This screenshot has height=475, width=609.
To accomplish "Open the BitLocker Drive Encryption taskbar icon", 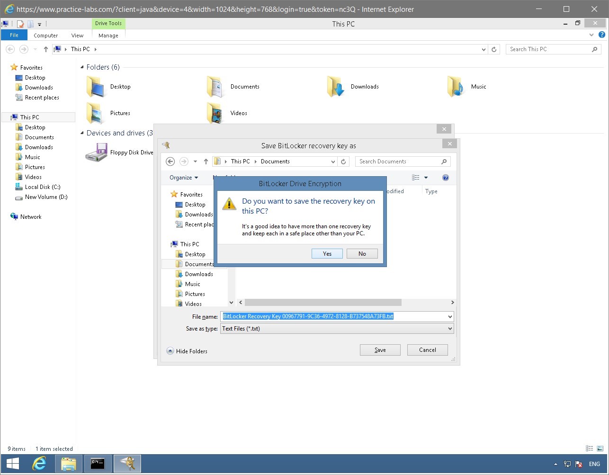I will tap(127, 464).
